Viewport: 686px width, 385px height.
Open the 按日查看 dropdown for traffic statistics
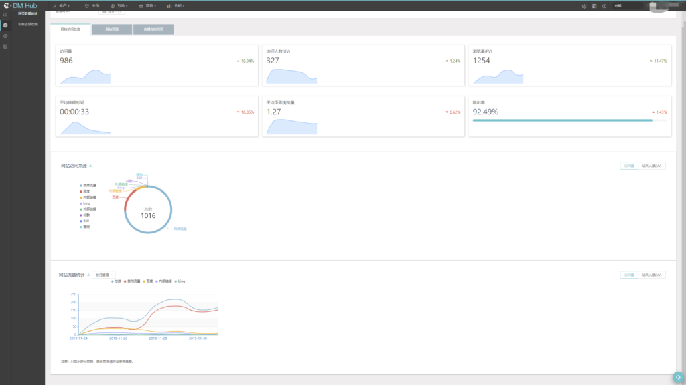click(x=103, y=275)
